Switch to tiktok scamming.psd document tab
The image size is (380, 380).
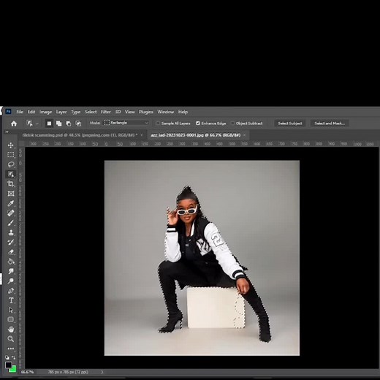click(80, 135)
